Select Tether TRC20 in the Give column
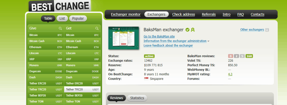 pos(46,89)
